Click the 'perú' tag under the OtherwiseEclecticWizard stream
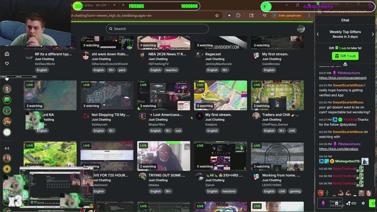This screenshot has width=377, height=212. tap(122, 70)
